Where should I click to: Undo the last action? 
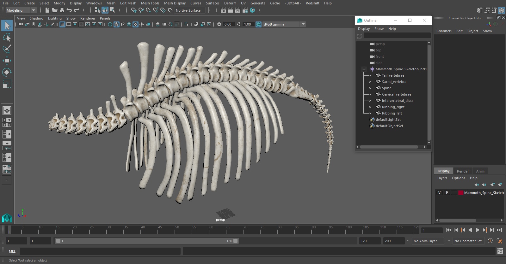click(x=69, y=10)
